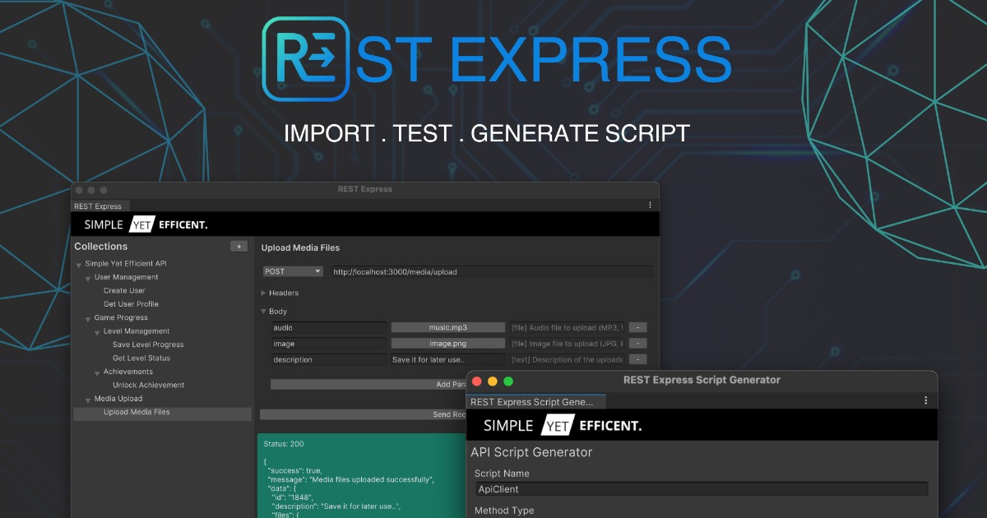Select the Save Level Progress request
Image resolution: width=987 pixels, height=518 pixels.
click(148, 345)
